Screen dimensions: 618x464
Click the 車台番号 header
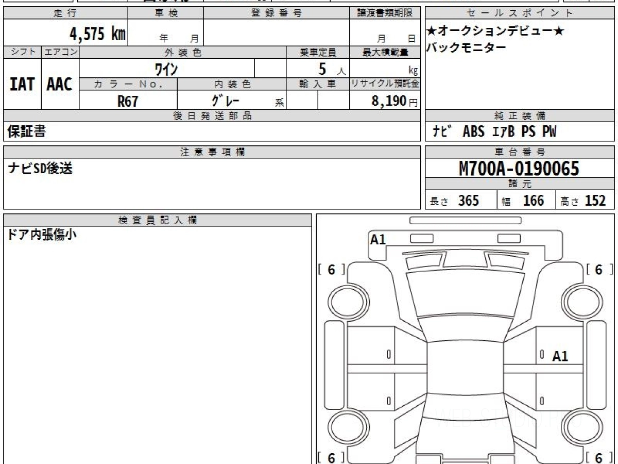(x=520, y=152)
